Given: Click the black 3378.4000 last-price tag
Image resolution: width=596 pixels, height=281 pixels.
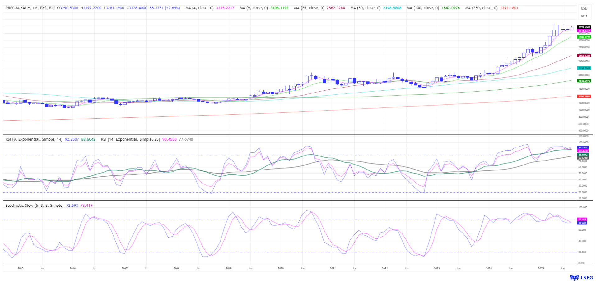Looking at the screenshot, I should tap(584, 27).
